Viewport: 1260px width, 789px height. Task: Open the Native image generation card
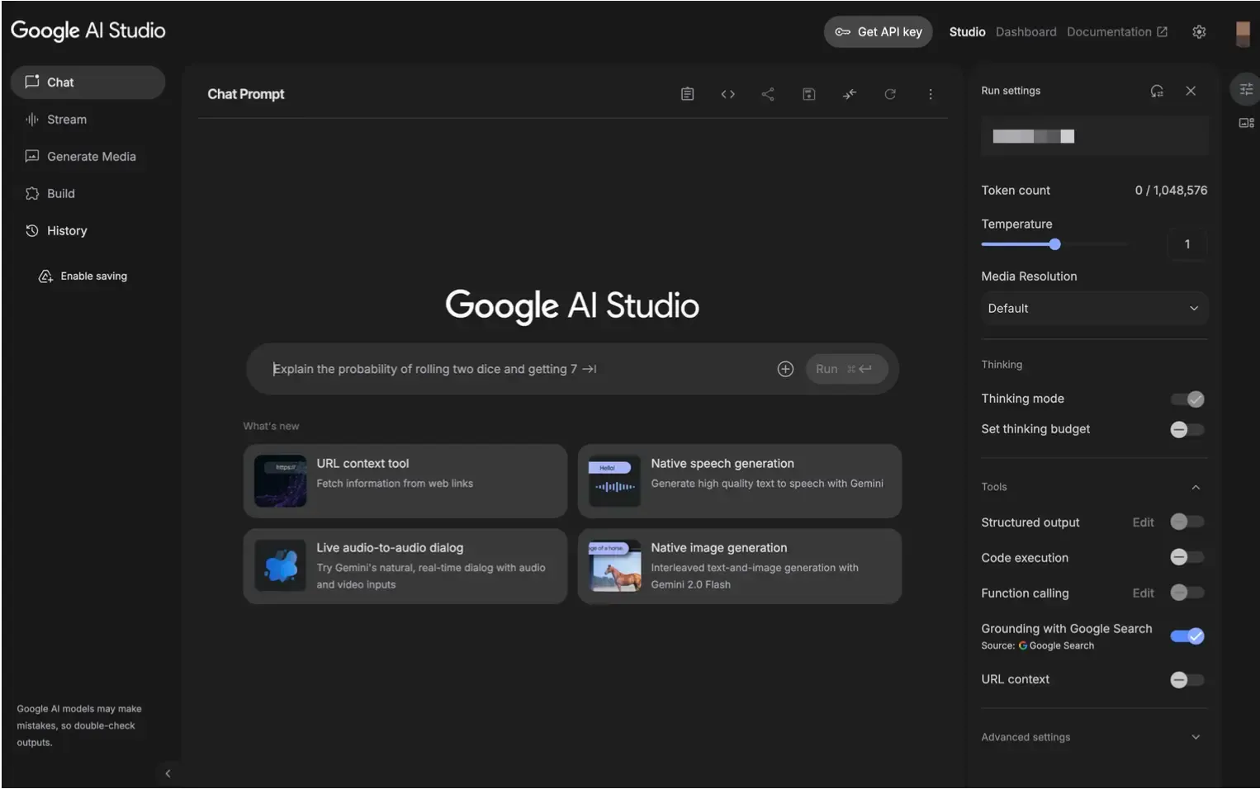point(739,566)
